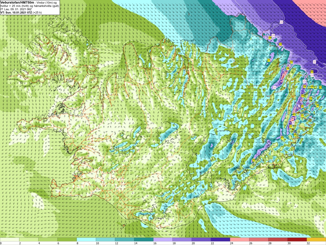This screenshot has width=326, height=245.
Task: Click the yellow gust label '28'
Action: (295, 134)
